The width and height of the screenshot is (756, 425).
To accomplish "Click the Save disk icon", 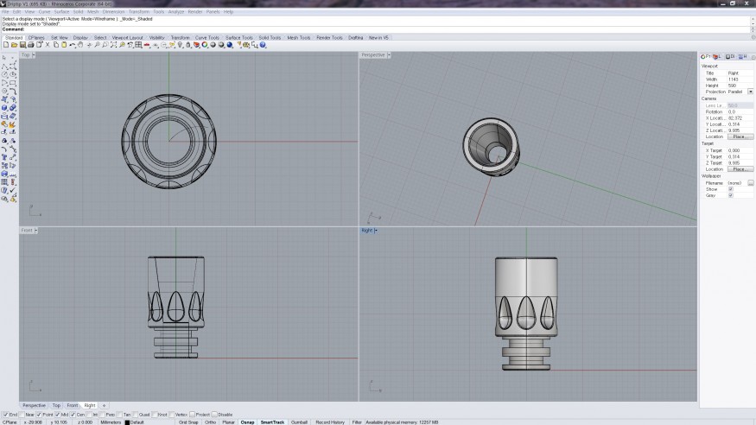I will [x=22, y=45].
